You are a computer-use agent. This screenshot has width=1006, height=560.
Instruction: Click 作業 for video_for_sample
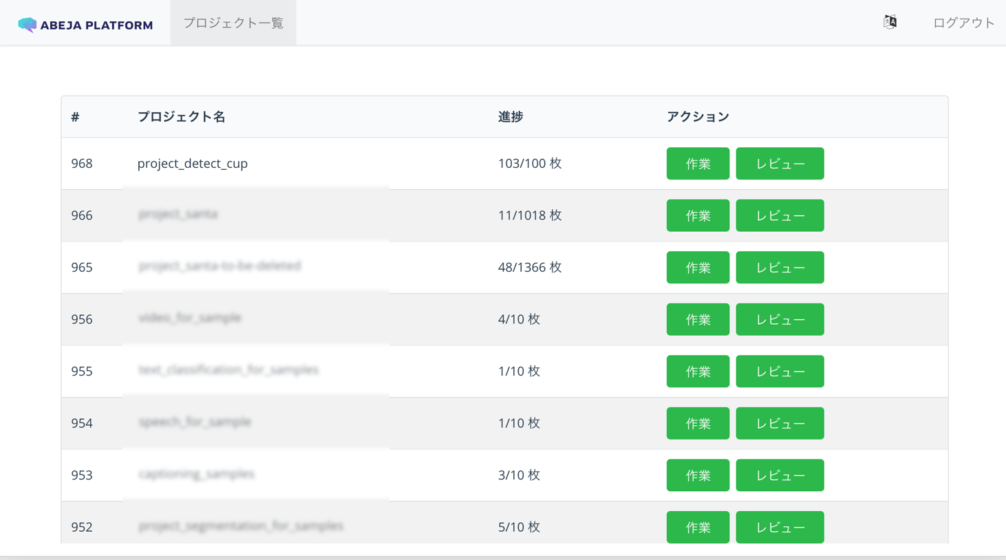(x=698, y=319)
